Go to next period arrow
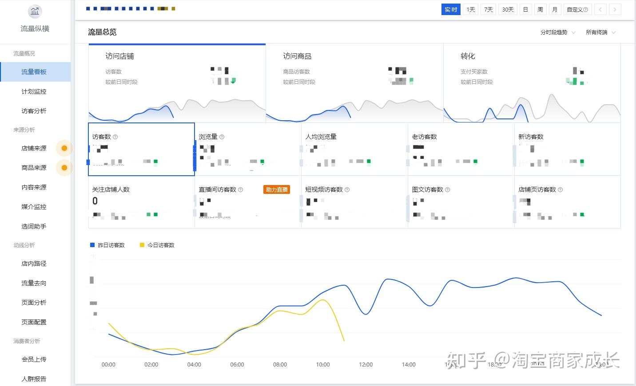 [x=615, y=9]
